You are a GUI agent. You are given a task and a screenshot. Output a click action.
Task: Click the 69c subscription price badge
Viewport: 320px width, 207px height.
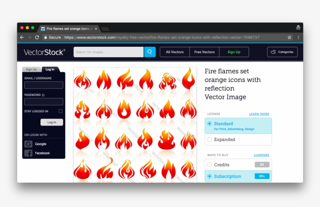coord(262,176)
